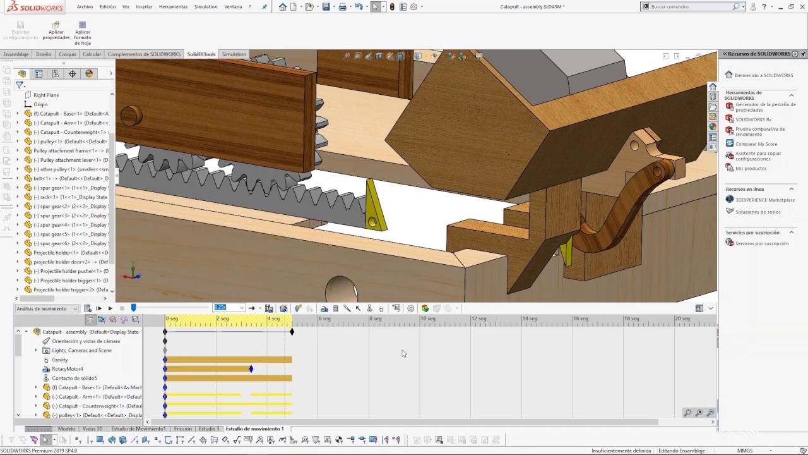This screenshot has width=808, height=455.
Task: Stop the motion study playback
Action: 122,308
